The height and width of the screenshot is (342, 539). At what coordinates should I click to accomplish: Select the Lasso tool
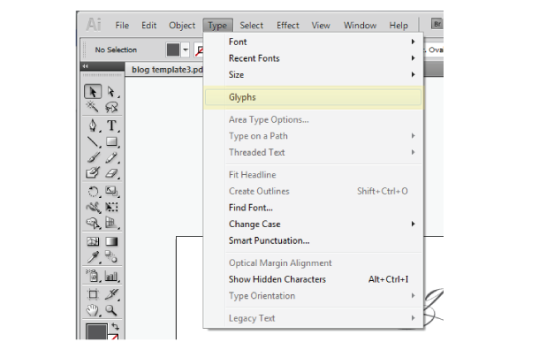111,107
